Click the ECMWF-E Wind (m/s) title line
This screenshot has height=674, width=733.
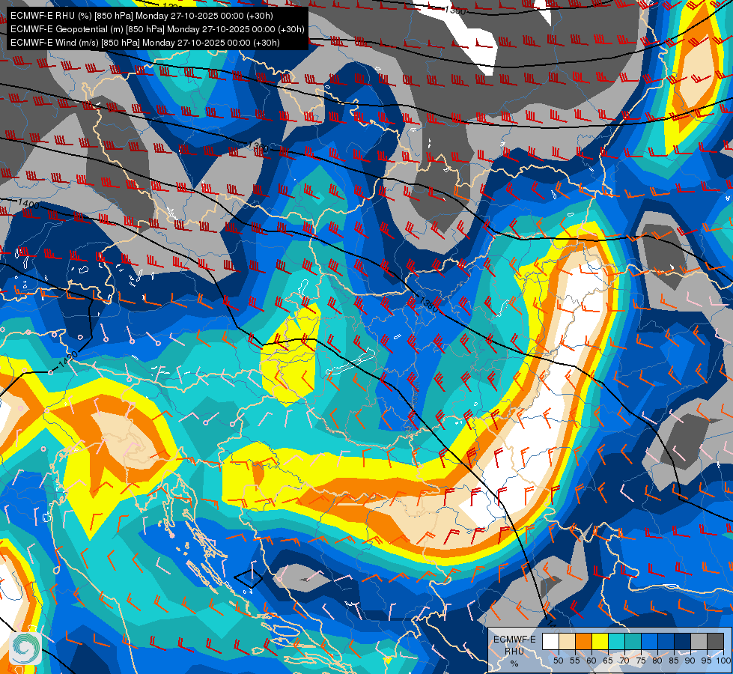[145, 43]
